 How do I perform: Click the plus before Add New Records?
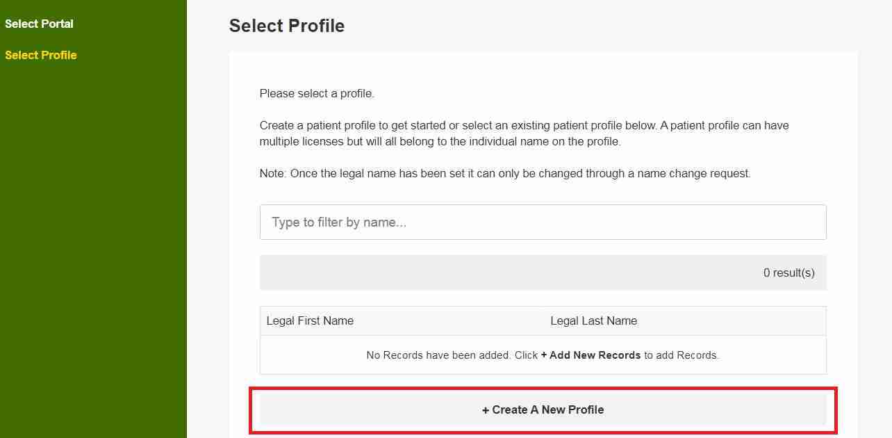click(x=544, y=355)
